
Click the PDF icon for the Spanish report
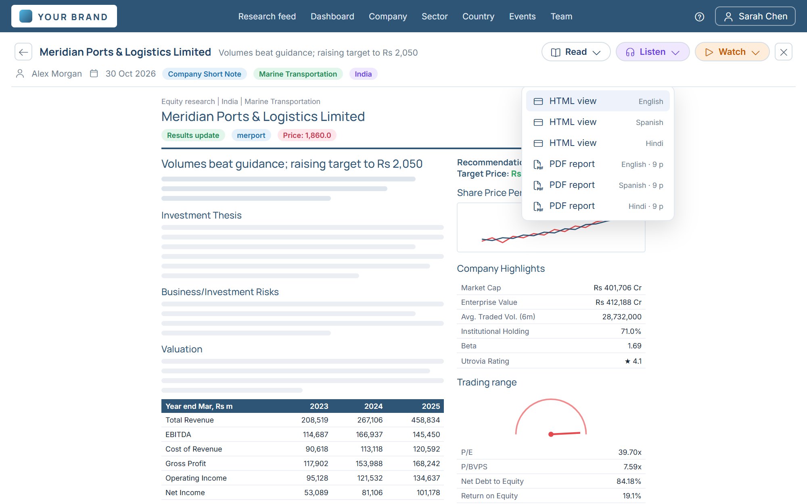click(538, 185)
